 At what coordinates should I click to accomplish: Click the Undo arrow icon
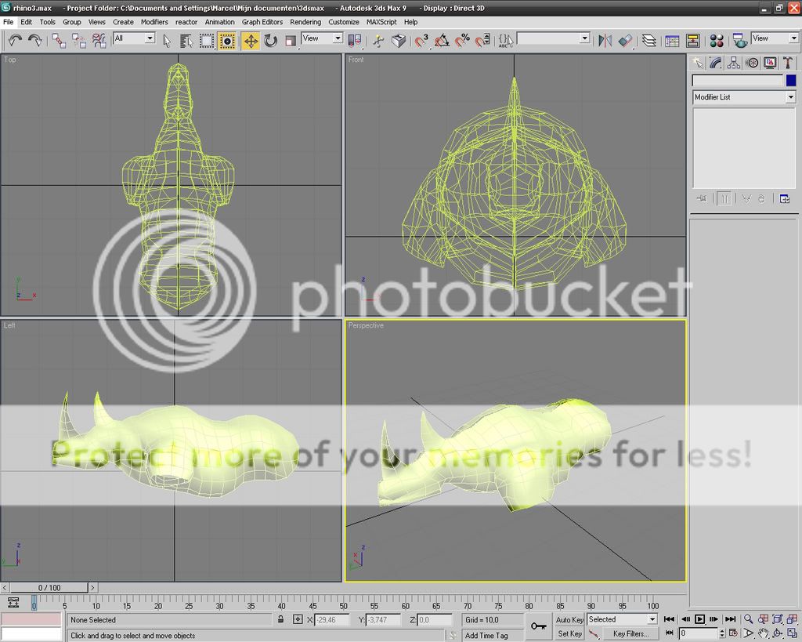pos(15,40)
